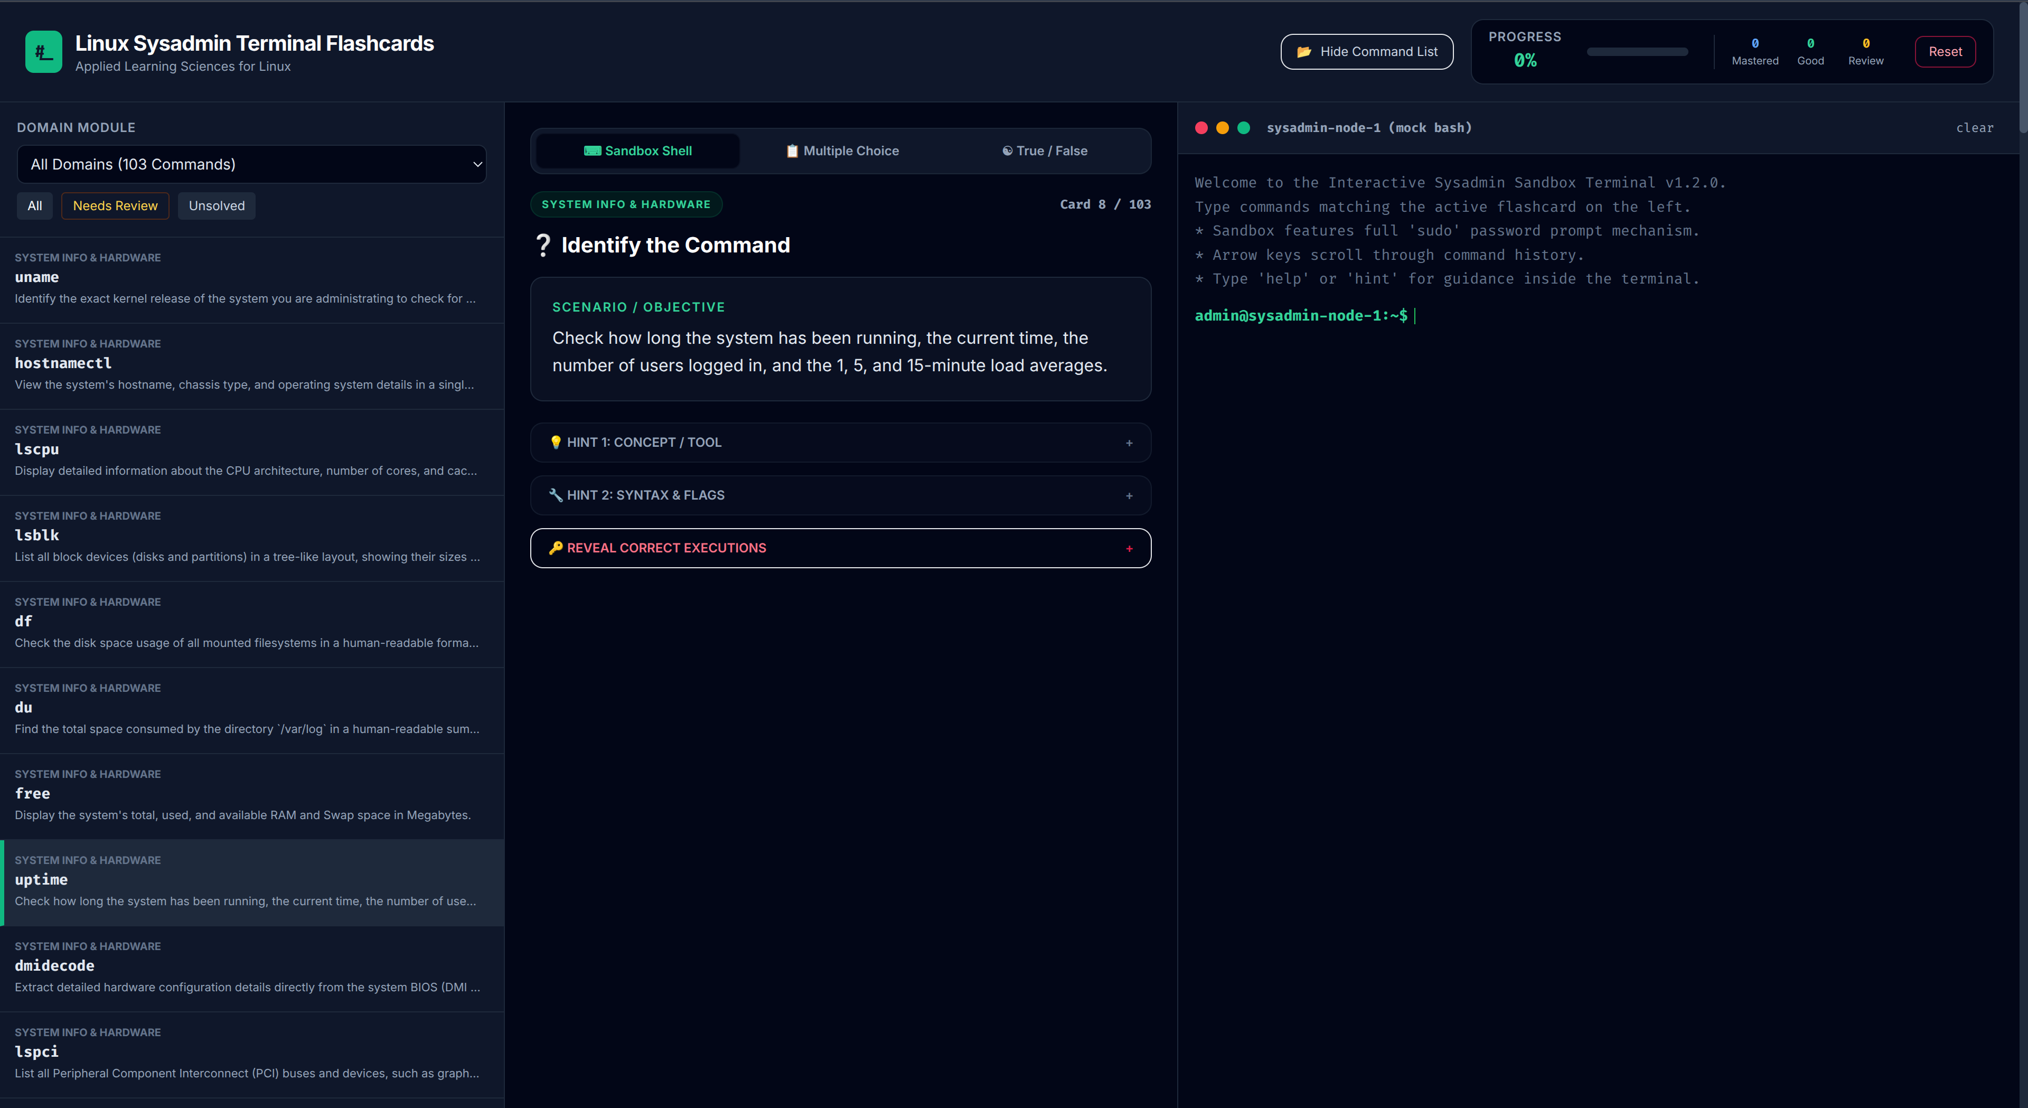Screen dimensions: 2028x1108
Task: Select the uptime command card
Action: pyautogui.click(x=252, y=883)
